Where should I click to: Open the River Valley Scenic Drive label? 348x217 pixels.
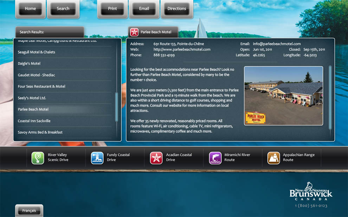coord(58,157)
